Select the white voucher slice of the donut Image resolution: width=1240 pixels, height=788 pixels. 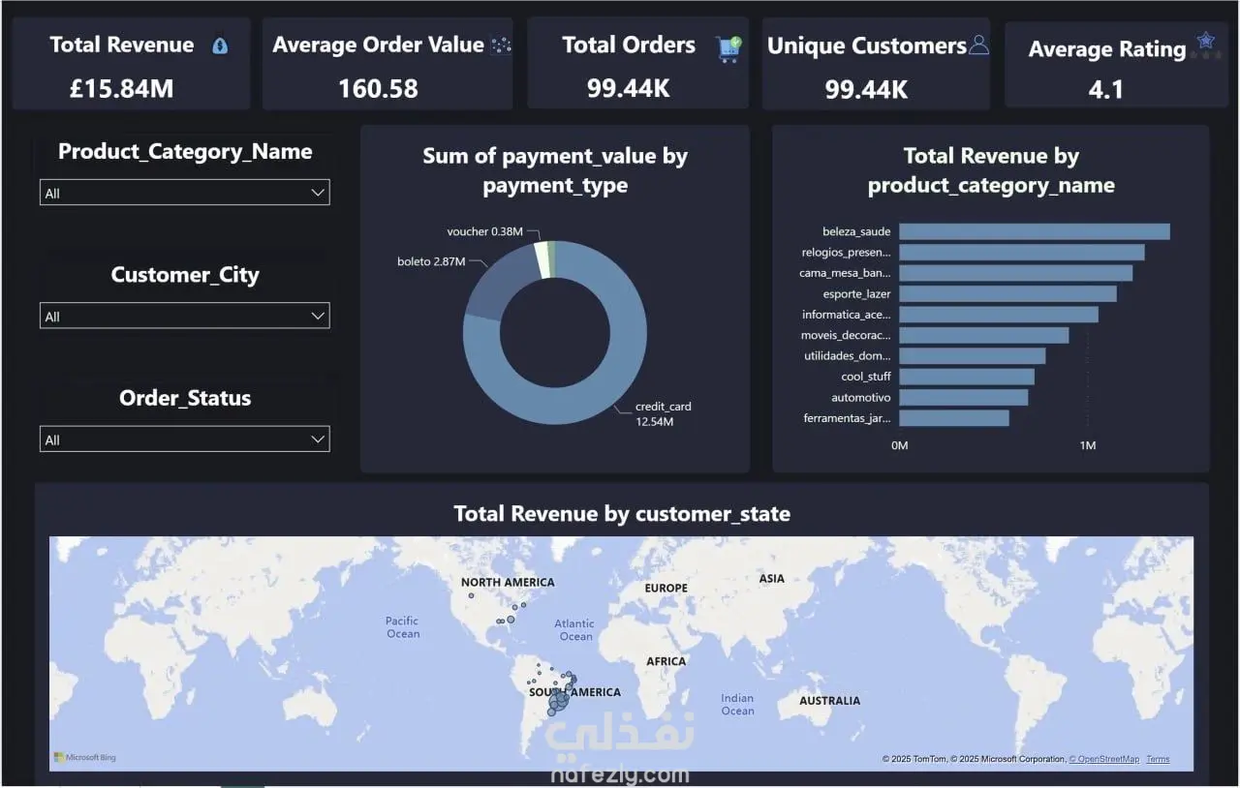pos(542,259)
